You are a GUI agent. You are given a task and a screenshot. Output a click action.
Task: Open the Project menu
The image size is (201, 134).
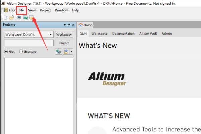click(x=45, y=10)
